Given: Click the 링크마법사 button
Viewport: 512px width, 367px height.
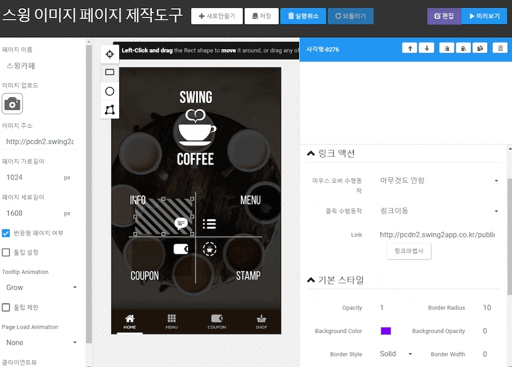Looking at the screenshot, I should click(x=409, y=252).
